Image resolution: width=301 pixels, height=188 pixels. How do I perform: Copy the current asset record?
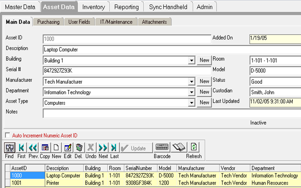coord(45,148)
